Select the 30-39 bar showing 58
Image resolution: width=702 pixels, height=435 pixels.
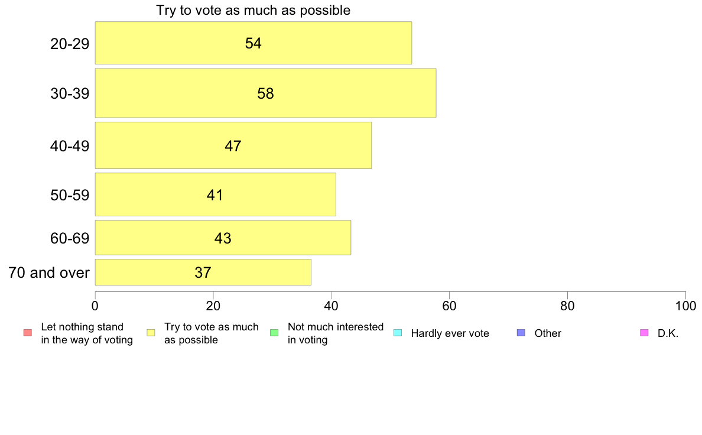tap(265, 93)
